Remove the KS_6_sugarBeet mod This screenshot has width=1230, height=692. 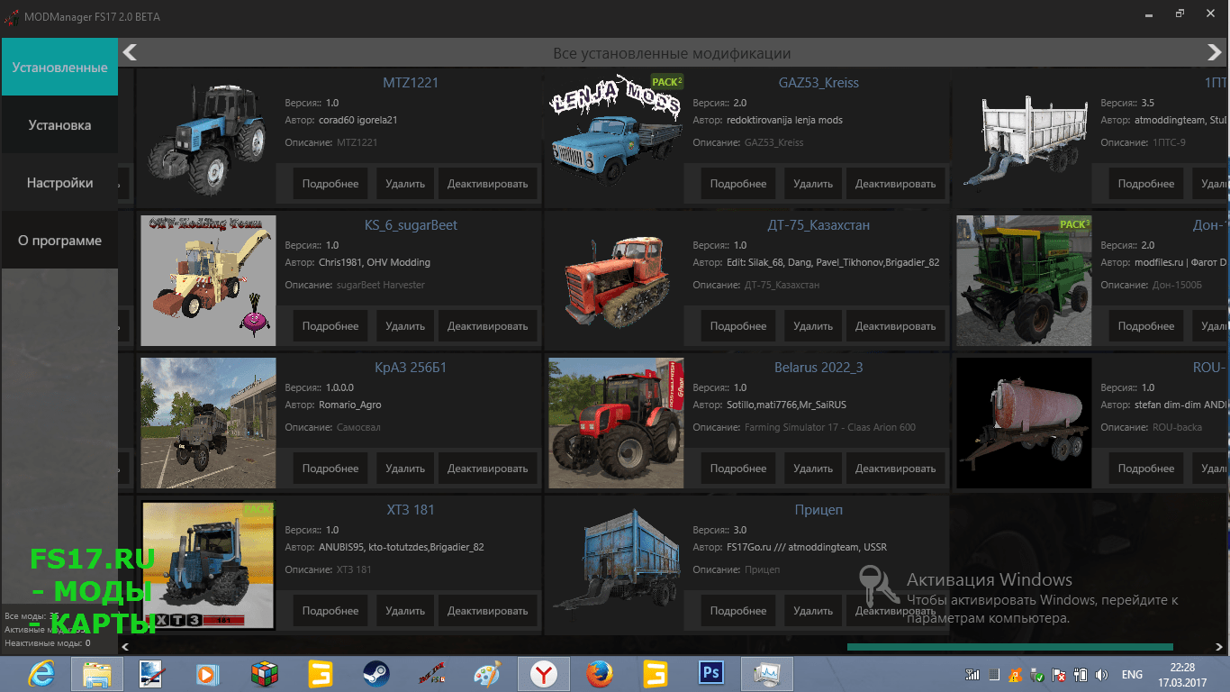[405, 326]
